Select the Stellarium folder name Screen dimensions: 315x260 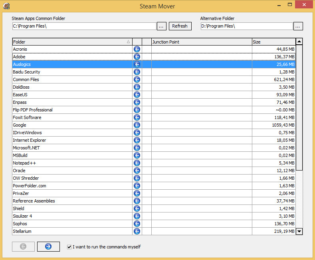[x=22, y=231]
